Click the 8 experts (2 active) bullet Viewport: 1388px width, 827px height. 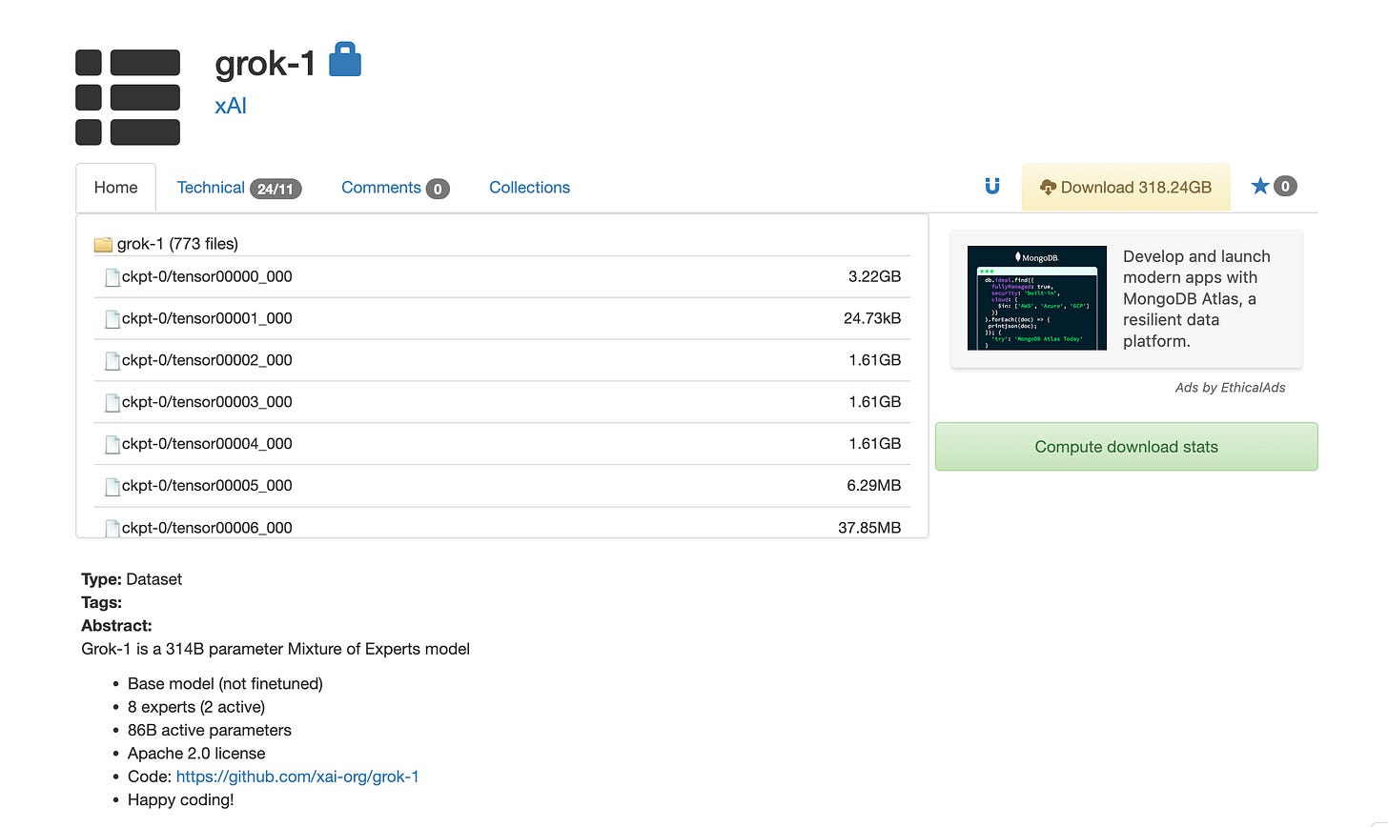tap(196, 707)
